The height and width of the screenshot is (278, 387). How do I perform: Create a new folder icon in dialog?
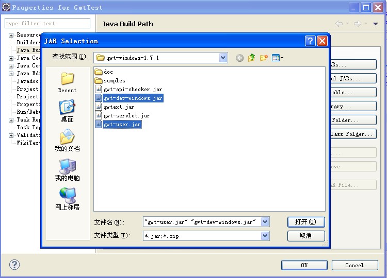[x=264, y=58]
